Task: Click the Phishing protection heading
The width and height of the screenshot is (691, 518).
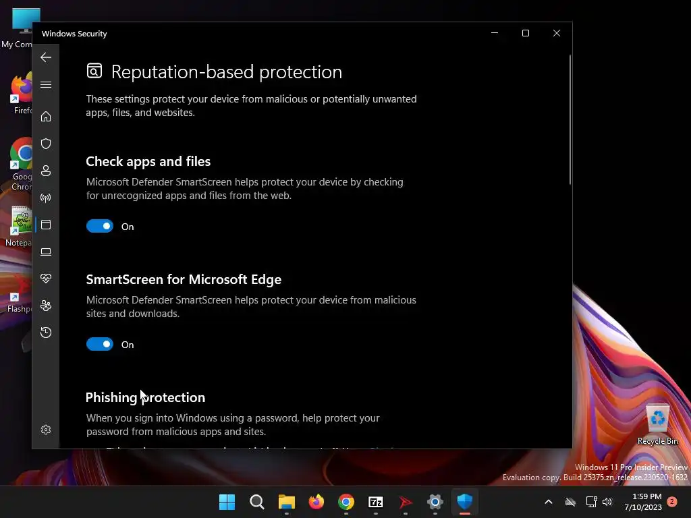Action: (146, 397)
